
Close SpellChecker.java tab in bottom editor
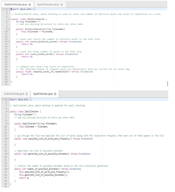tap(55, 94)
